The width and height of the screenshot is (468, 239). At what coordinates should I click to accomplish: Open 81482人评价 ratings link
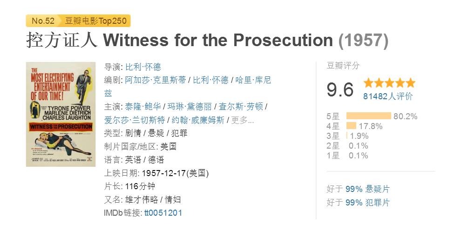tap(388, 96)
